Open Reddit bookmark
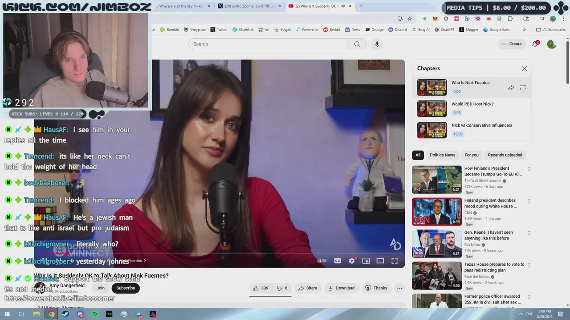The height and width of the screenshot is (320, 570). point(332,30)
